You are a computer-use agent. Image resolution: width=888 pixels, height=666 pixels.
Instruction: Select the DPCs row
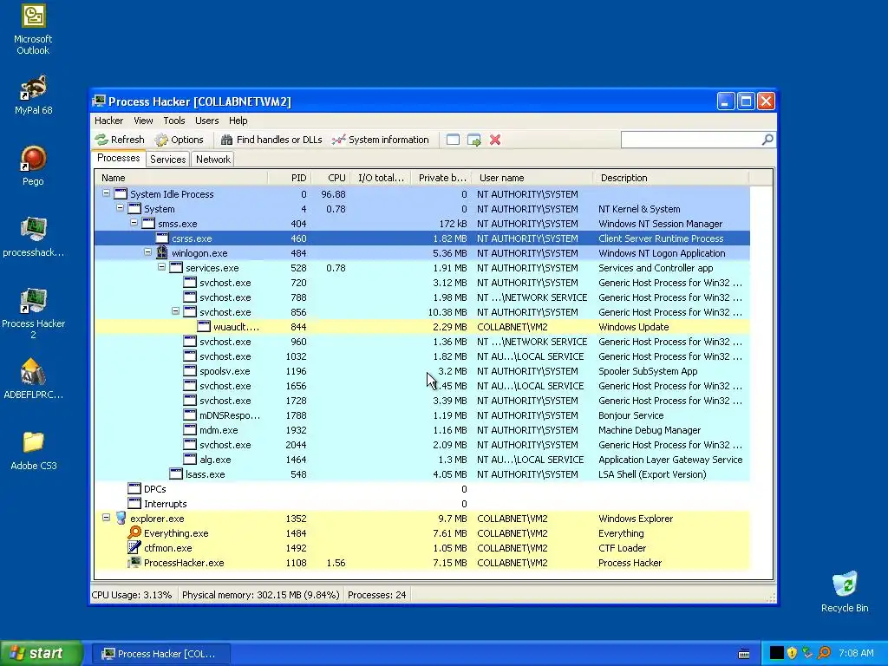click(x=422, y=489)
